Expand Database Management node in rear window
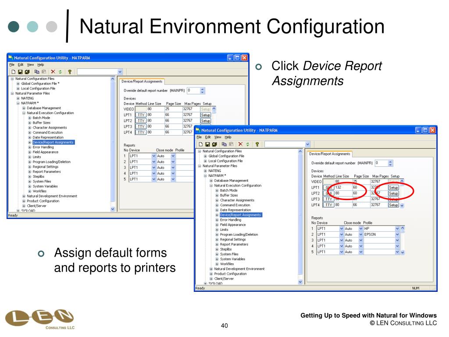The width and height of the screenshot is (449, 337). click(24, 108)
